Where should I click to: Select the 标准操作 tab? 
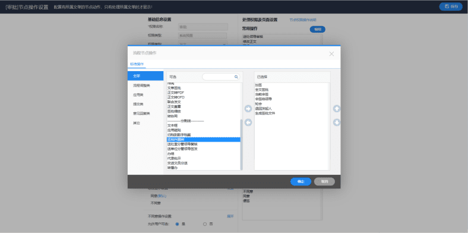(137, 64)
